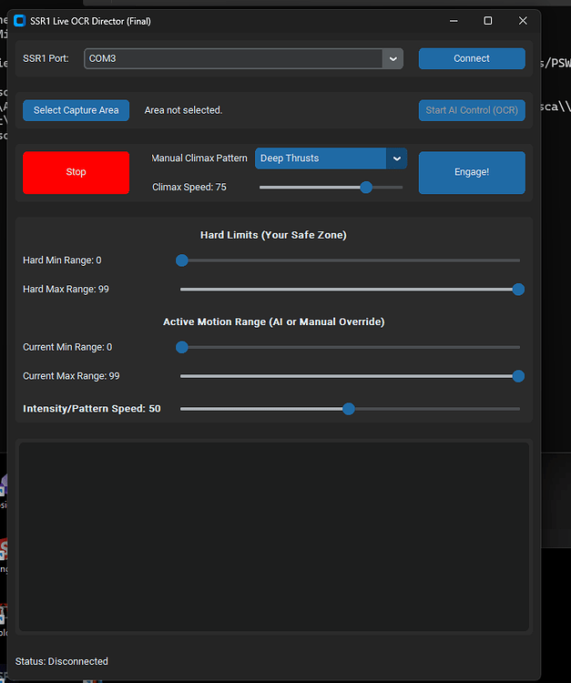Click inside the empty log output box
This screenshot has width=571, height=683.
(273, 535)
